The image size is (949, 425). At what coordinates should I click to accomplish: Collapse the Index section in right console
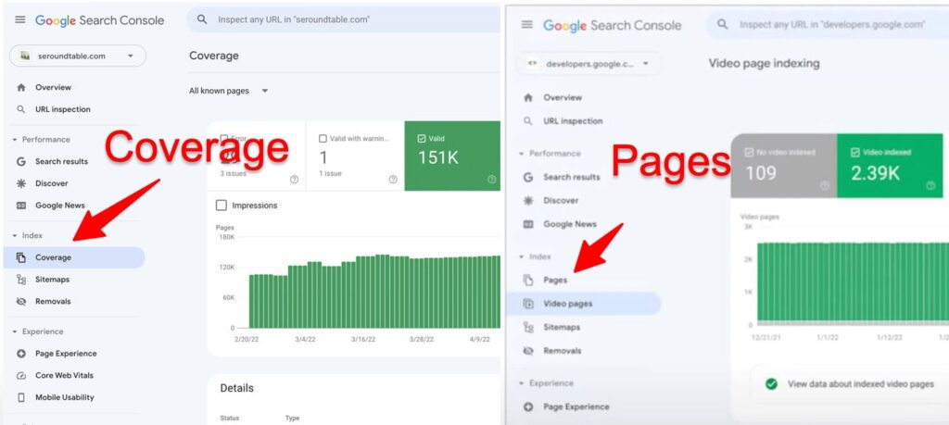pyautogui.click(x=521, y=256)
